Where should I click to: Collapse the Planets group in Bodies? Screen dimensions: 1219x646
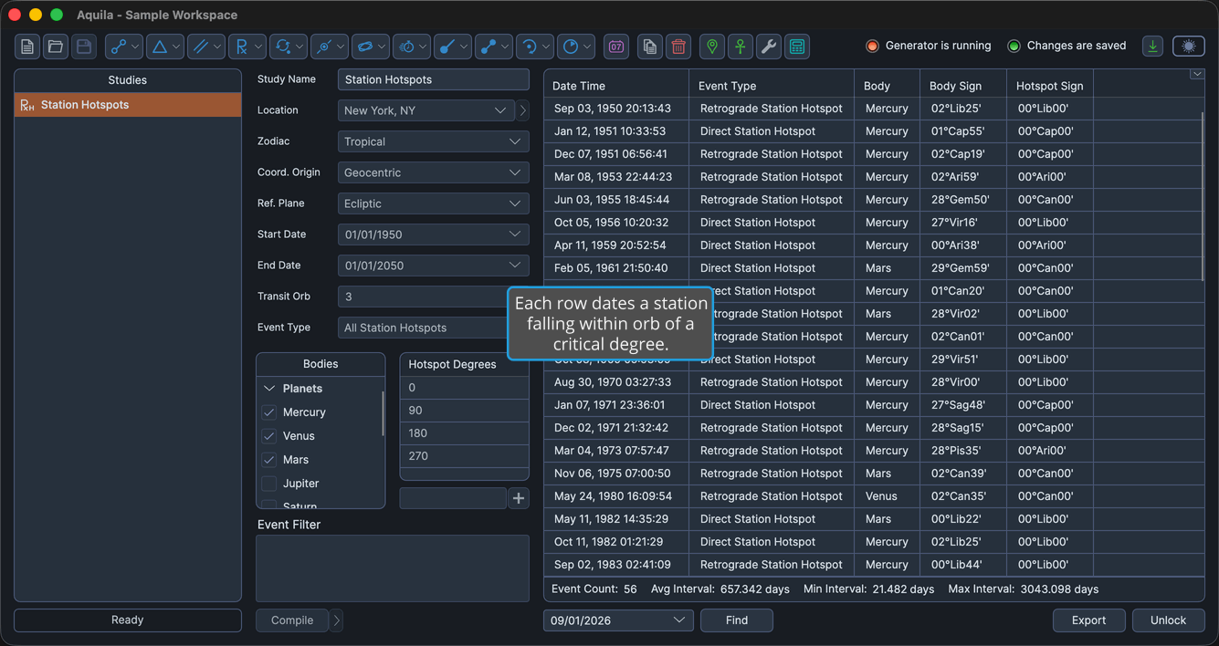pos(269,389)
